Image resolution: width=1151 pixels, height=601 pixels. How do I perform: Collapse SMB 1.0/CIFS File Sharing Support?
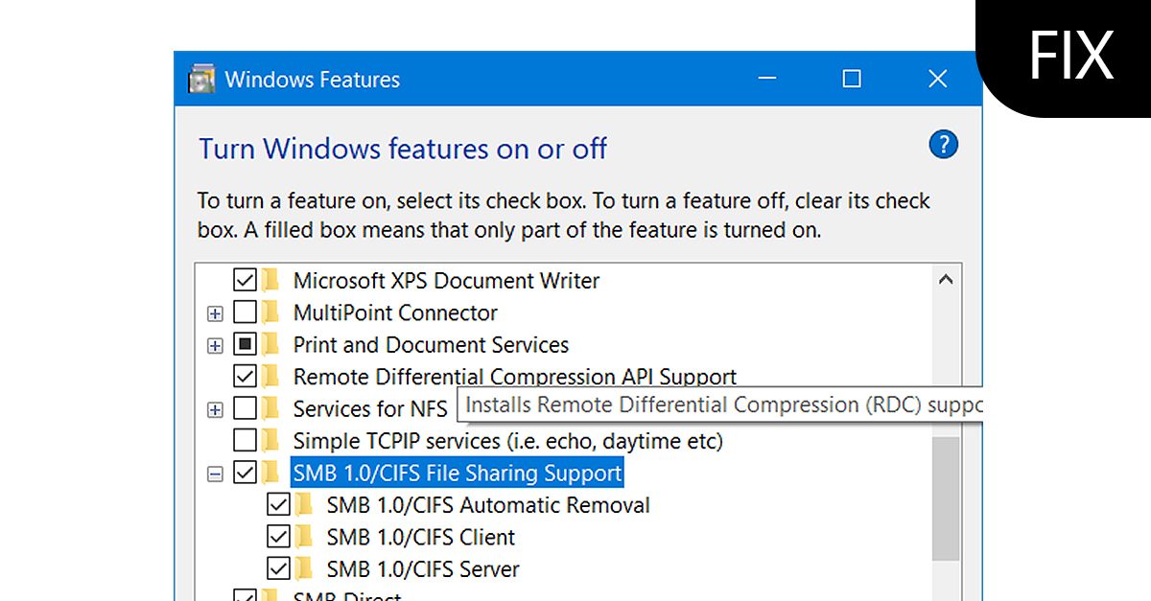[x=214, y=473]
